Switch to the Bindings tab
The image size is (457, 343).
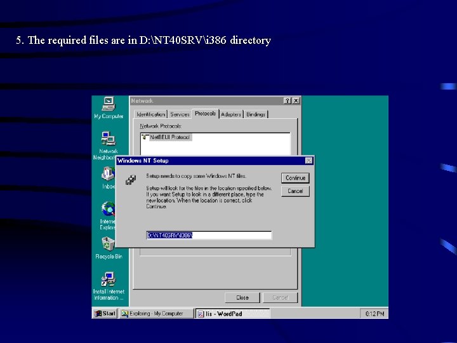pyautogui.click(x=256, y=114)
